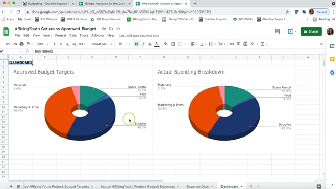This screenshot has height=189, width=336.
Task: Open the Insert menu
Action: point(47,35)
